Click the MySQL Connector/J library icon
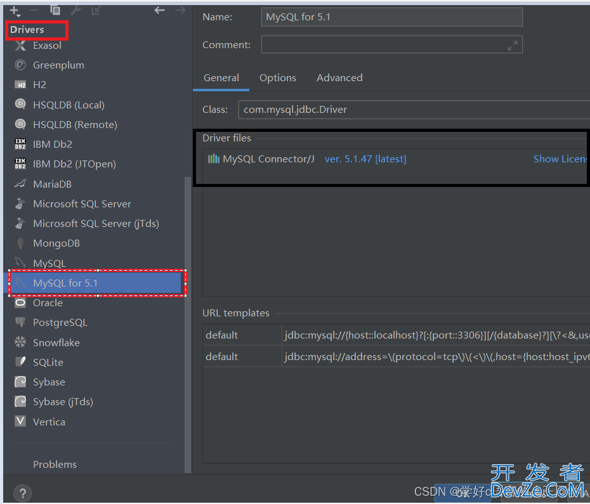This screenshot has height=504, width=590. pos(214,158)
